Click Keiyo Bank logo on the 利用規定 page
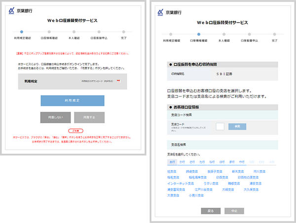Viewport: 296px width, 223px height. click(20, 11)
